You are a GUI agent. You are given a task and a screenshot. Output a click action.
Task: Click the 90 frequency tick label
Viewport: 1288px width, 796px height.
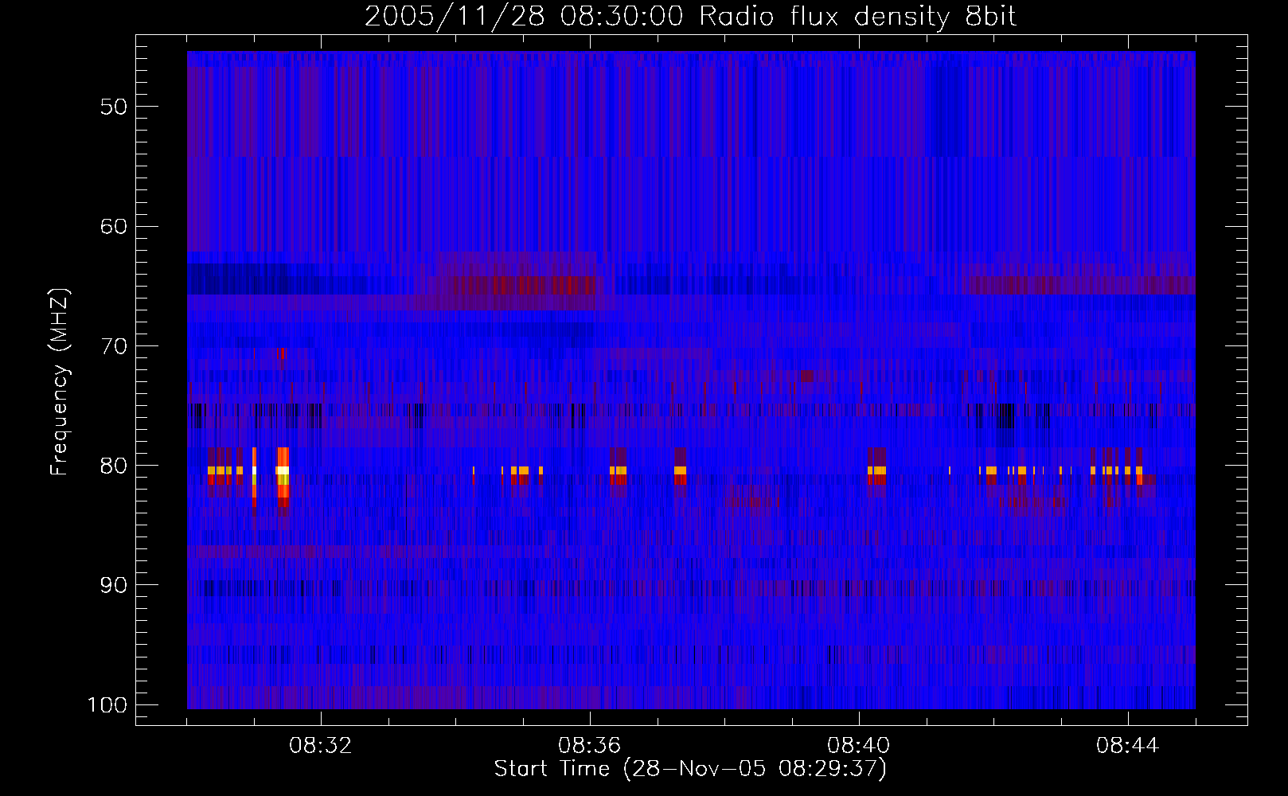coord(114,585)
